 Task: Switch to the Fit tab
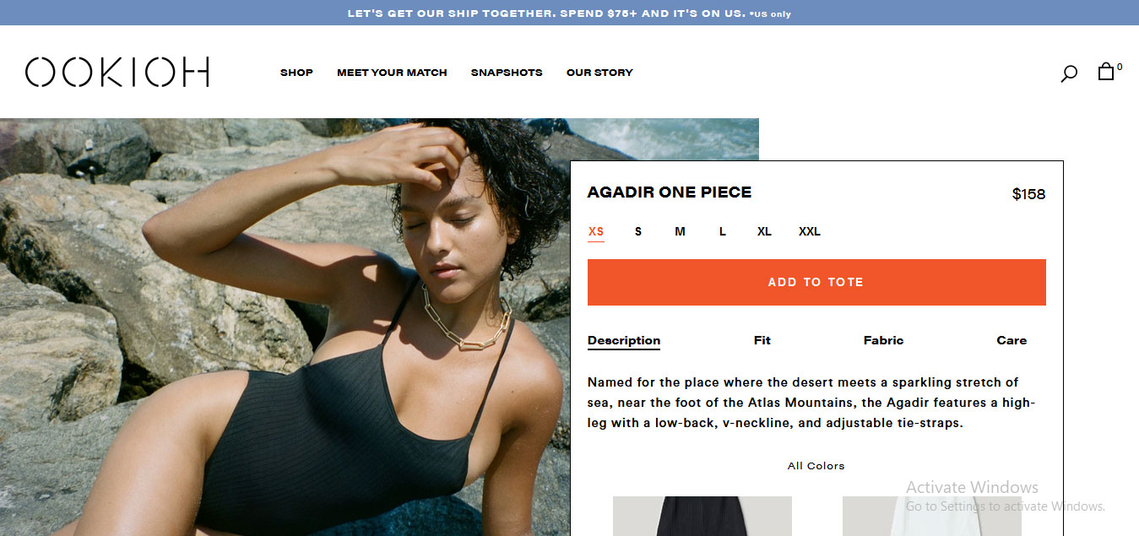coord(762,340)
